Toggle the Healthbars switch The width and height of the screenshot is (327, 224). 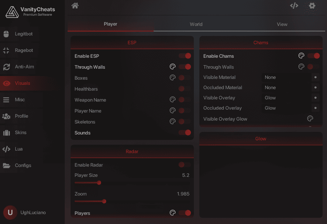click(x=185, y=89)
